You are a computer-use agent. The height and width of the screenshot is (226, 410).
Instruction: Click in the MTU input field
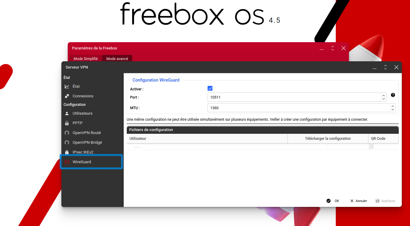tap(299, 108)
